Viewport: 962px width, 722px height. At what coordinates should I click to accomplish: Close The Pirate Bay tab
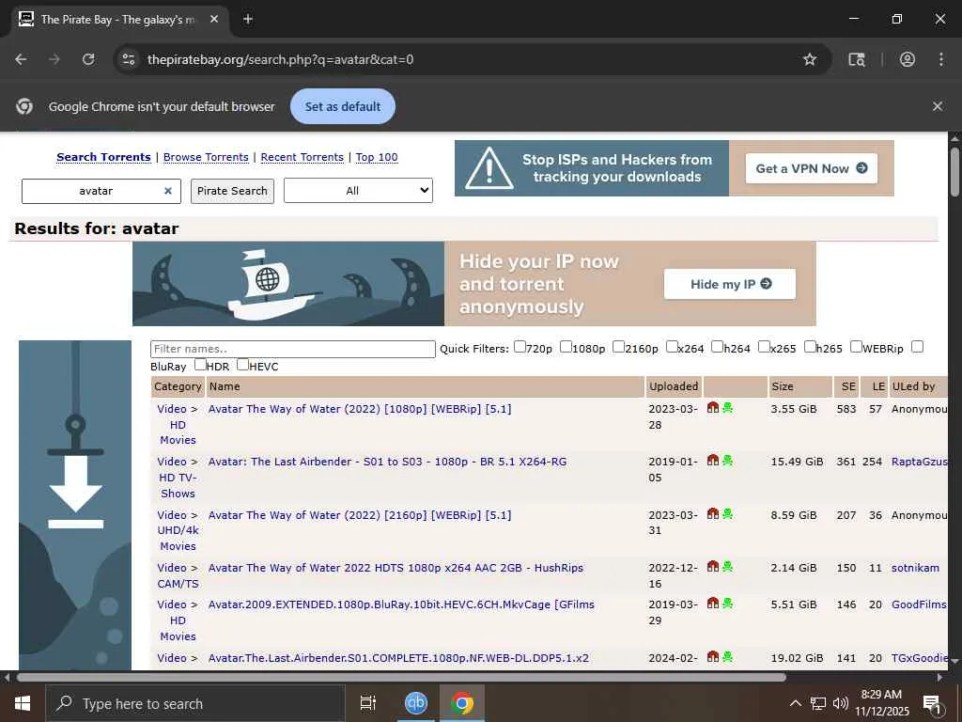pyautogui.click(x=214, y=19)
